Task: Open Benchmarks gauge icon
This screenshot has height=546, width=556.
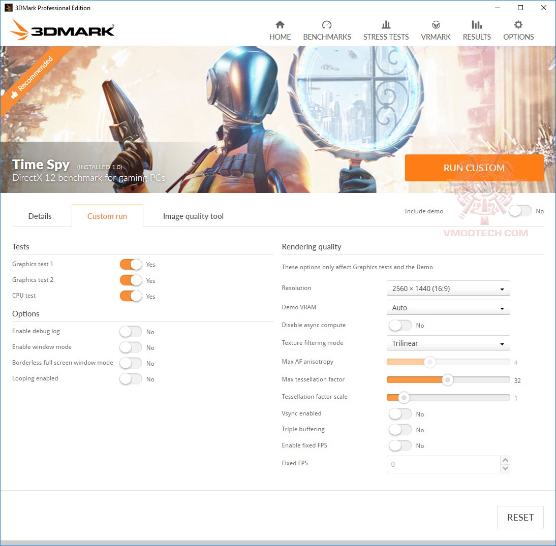Action: pos(327,25)
